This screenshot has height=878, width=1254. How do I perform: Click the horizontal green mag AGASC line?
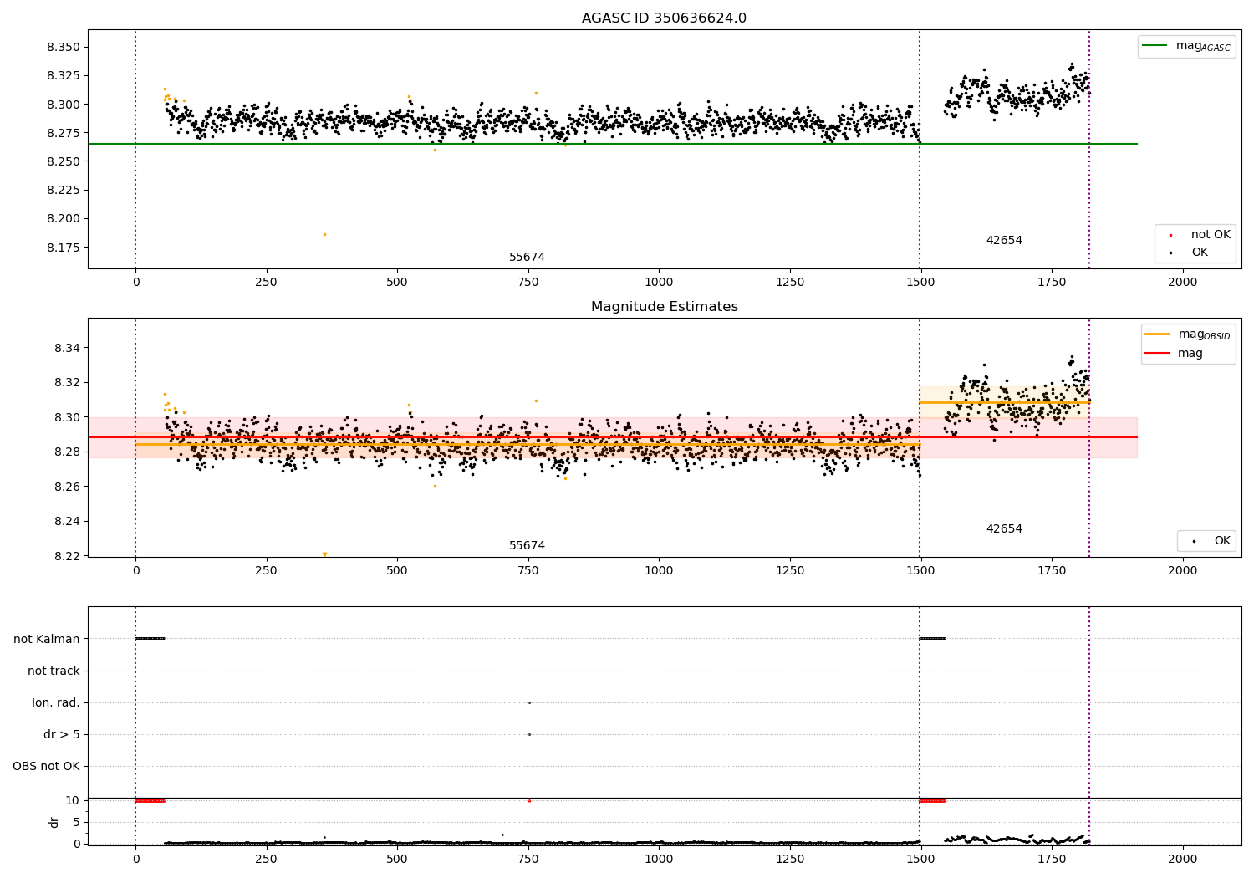tap(613, 144)
